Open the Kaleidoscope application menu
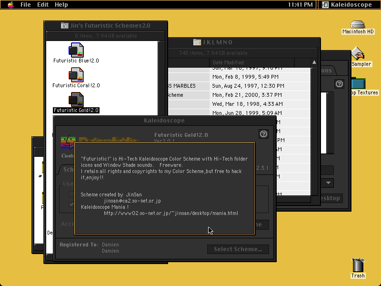Viewport: 381px width, 286px height. coord(347,5)
